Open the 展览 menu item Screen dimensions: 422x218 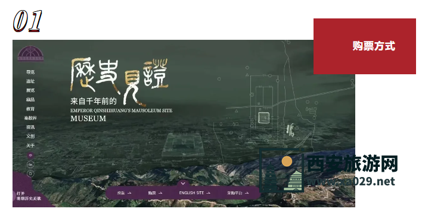tap(30, 90)
